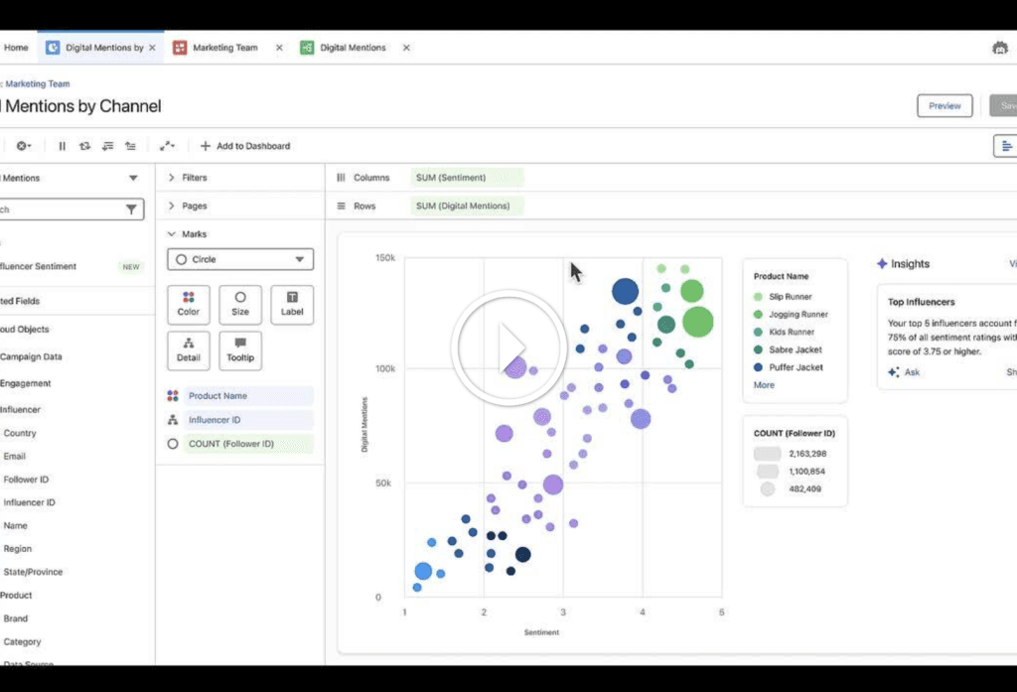The image size is (1017, 692).
Task: Open the Detail marks card
Action: click(x=189, y=350)
